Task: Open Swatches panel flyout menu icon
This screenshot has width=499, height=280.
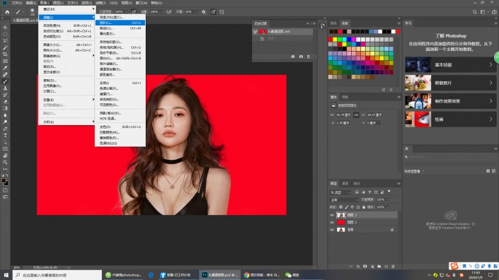Action: click(x=398, y=23)
